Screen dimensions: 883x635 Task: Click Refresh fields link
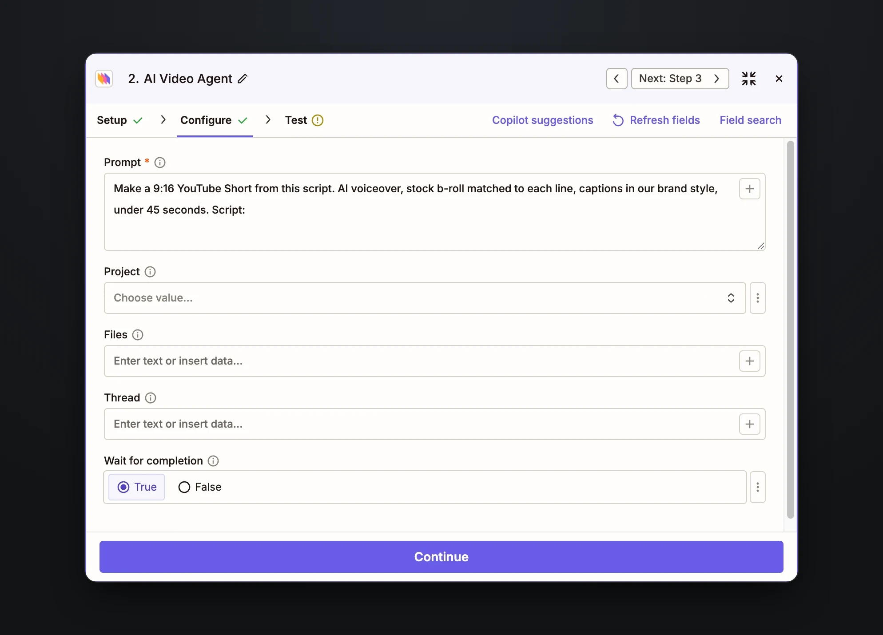[656, 120]
